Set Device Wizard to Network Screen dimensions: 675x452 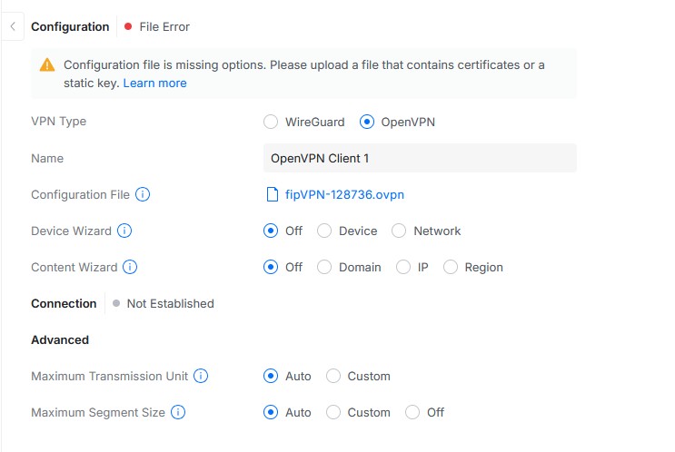tap(399, 231)
